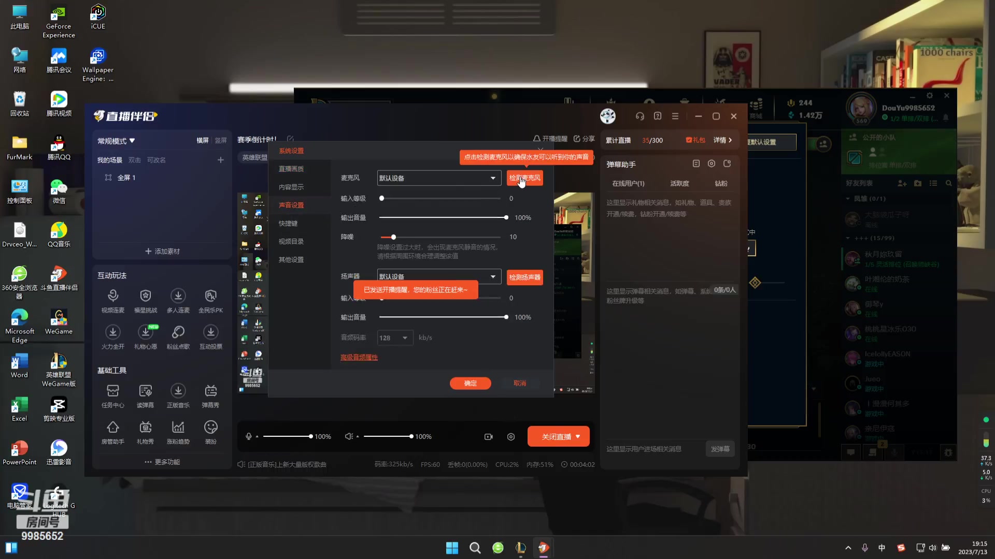Image resolution: width=995 pixels, height=559 pixels.
Task: Switch to 横屏 landscape mode
Action: 203,140
